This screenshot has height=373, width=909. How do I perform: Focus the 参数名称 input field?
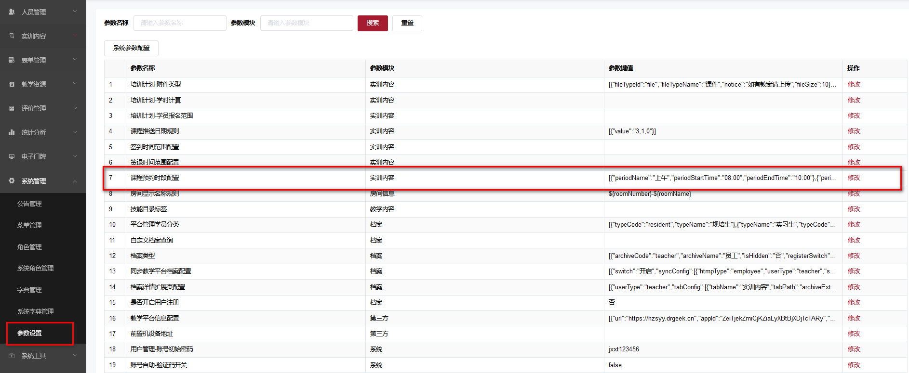click(180, 23)
